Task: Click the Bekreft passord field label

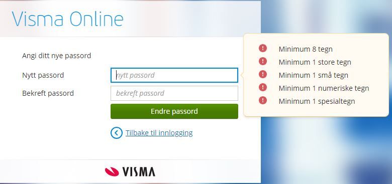Action: [48, 93]
